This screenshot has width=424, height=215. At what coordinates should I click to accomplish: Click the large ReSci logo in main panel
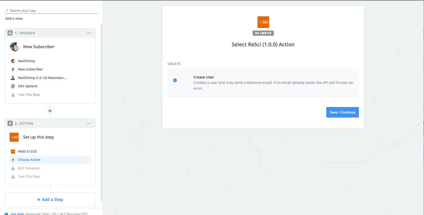click(x=263, y=22)
